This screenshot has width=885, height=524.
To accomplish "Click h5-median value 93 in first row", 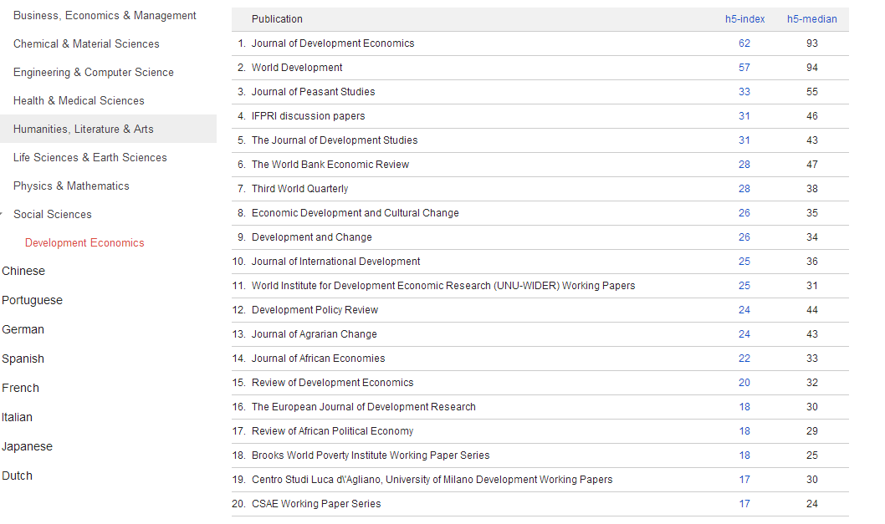I will (811, 43).
